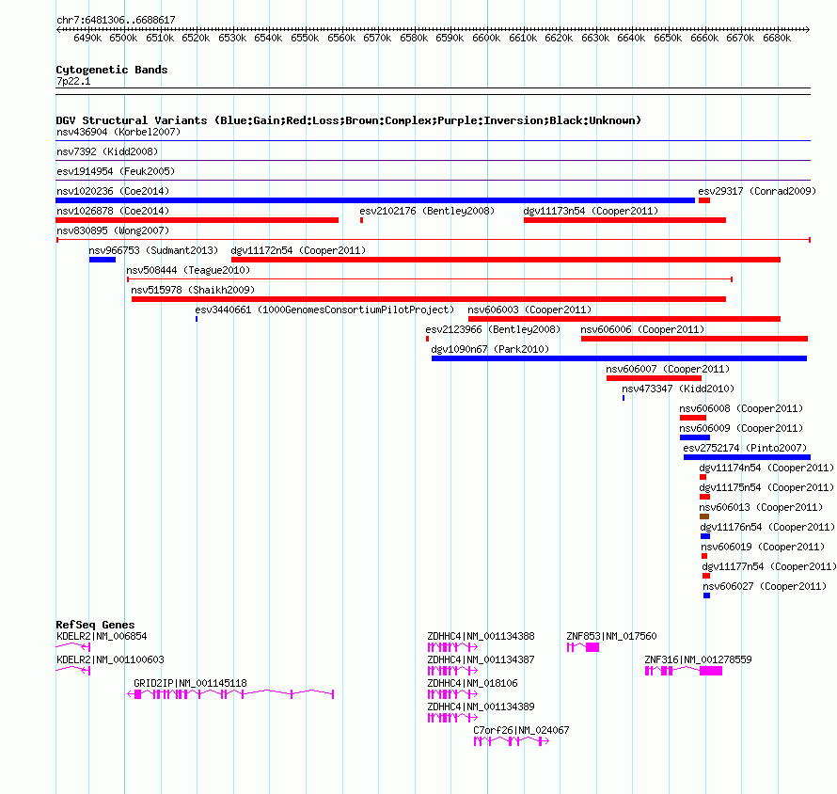Screen dimensions: 837x794
Task: Click KDELR2|NM_001100603 gene label
Action: 110,659
